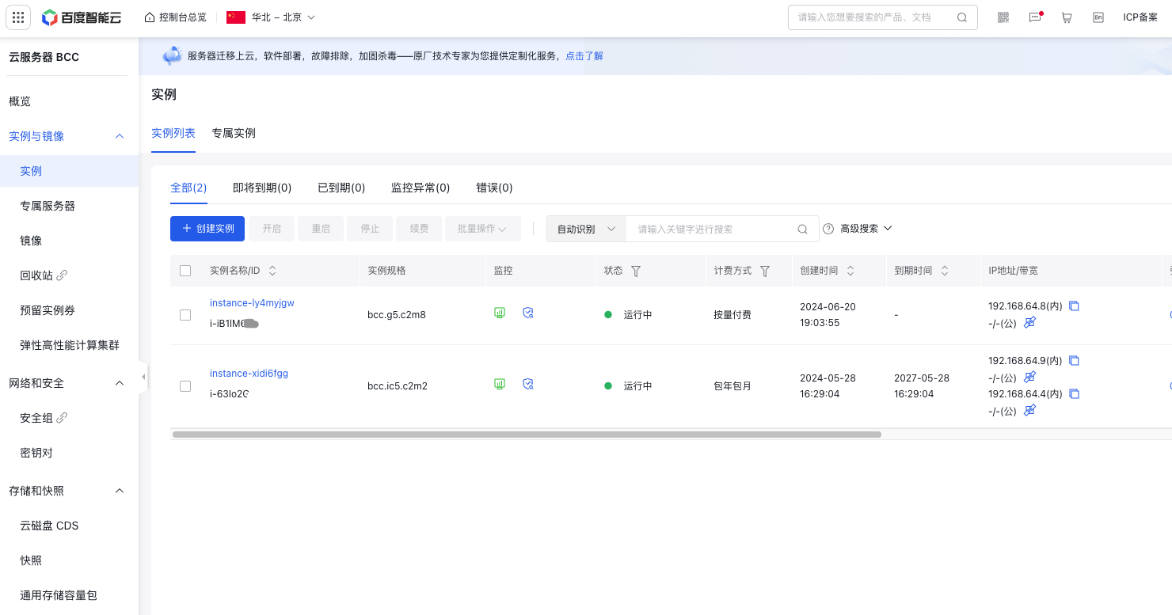Select the 即将到期(0) filter tab
Image resolution: width=1172 pixels, height=615 pixels.
(262, 188)
